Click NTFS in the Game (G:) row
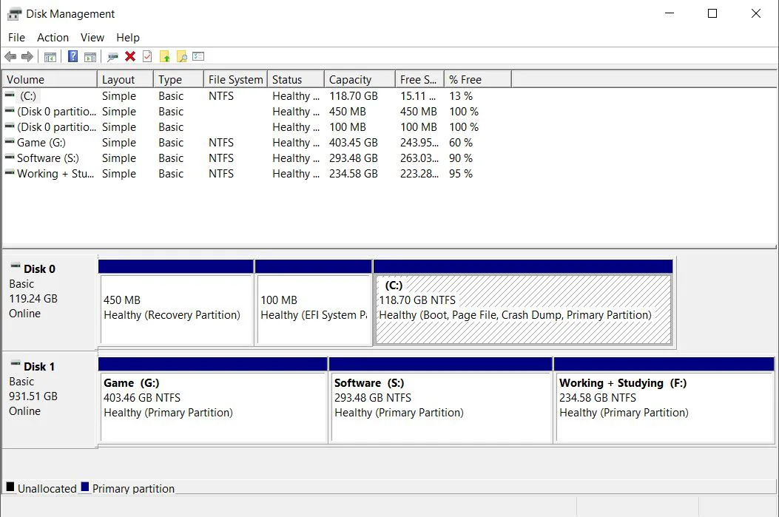This screenshot has width=779, height=517. click(x=221, y=143)
